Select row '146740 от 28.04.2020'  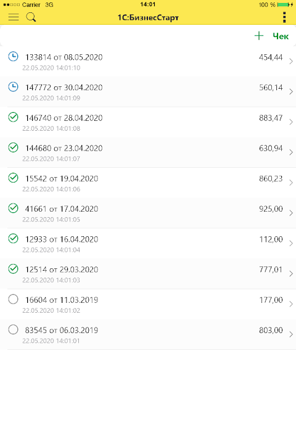tap(148, 122)
